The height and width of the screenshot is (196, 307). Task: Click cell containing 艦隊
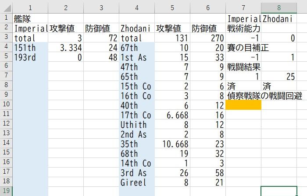(x=30, y=19)
